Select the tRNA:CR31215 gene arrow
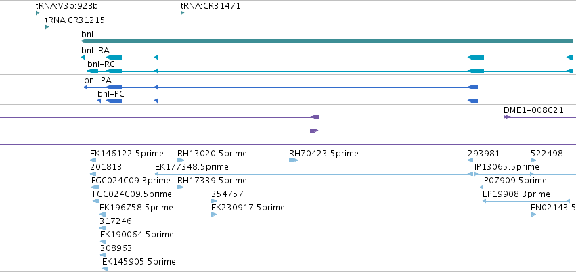 point(47,27)
